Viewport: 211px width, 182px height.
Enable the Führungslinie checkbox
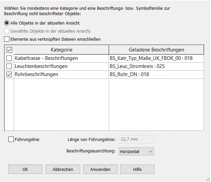point(11,139)
